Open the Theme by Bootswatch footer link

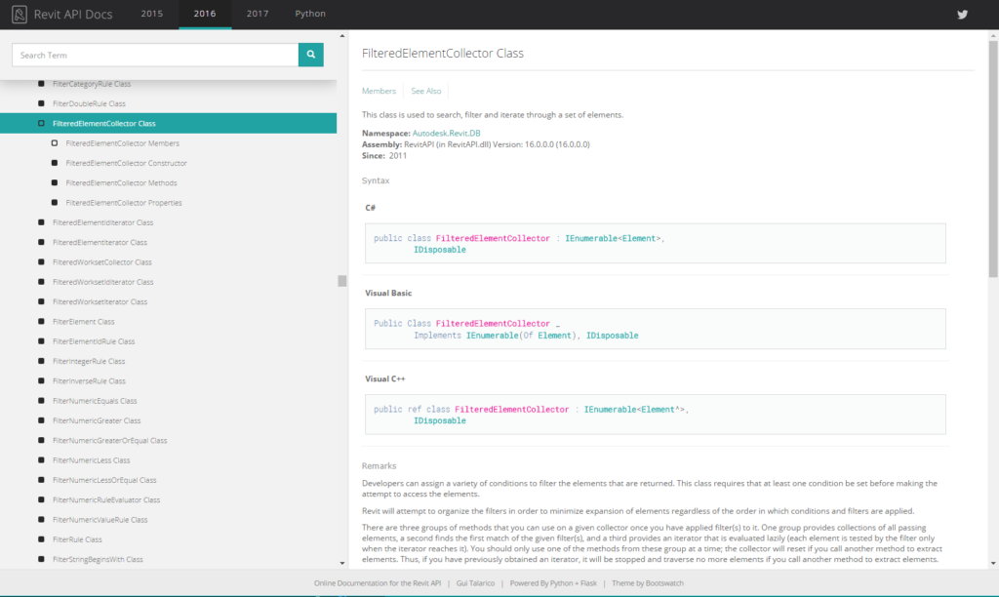point(648,583)
